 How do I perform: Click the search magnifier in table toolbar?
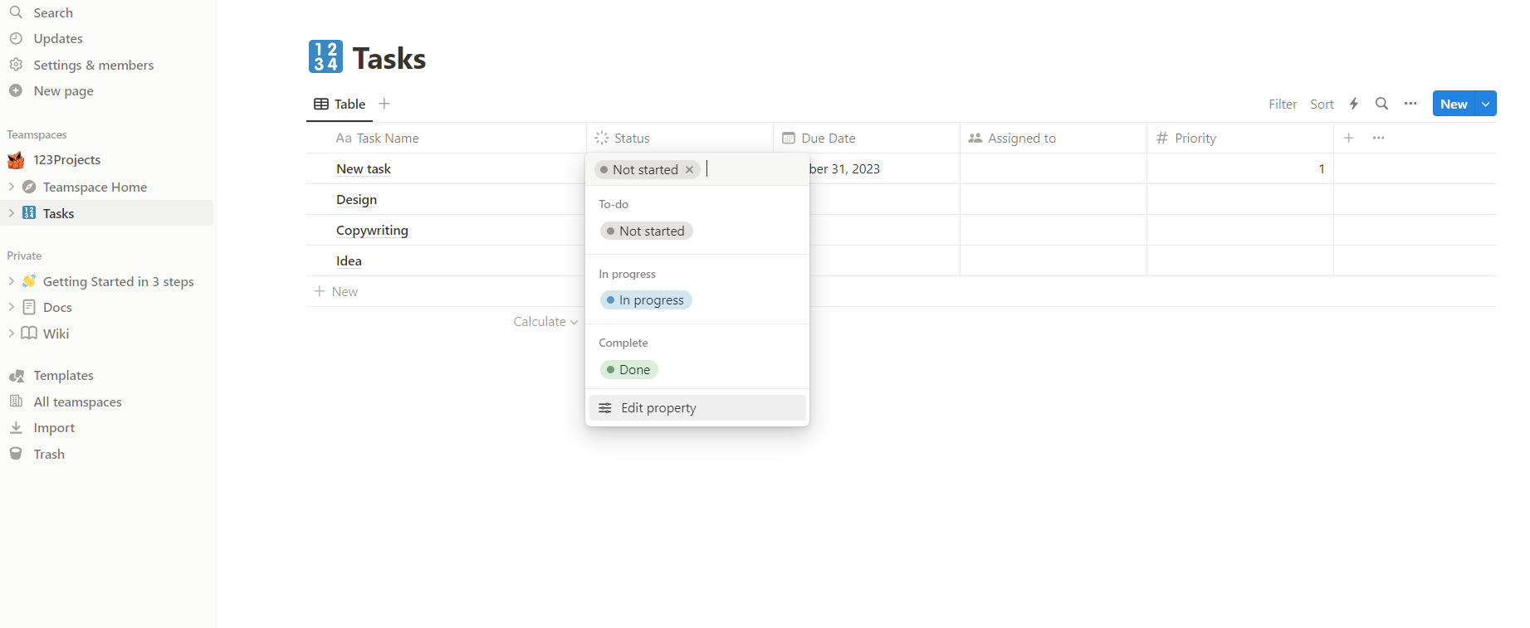point(1381,104)
